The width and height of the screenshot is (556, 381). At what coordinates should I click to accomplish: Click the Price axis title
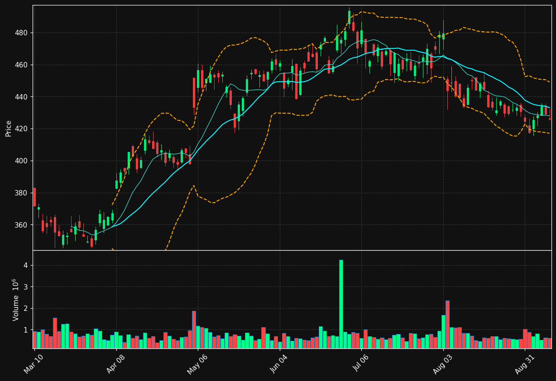click(9, 128)
